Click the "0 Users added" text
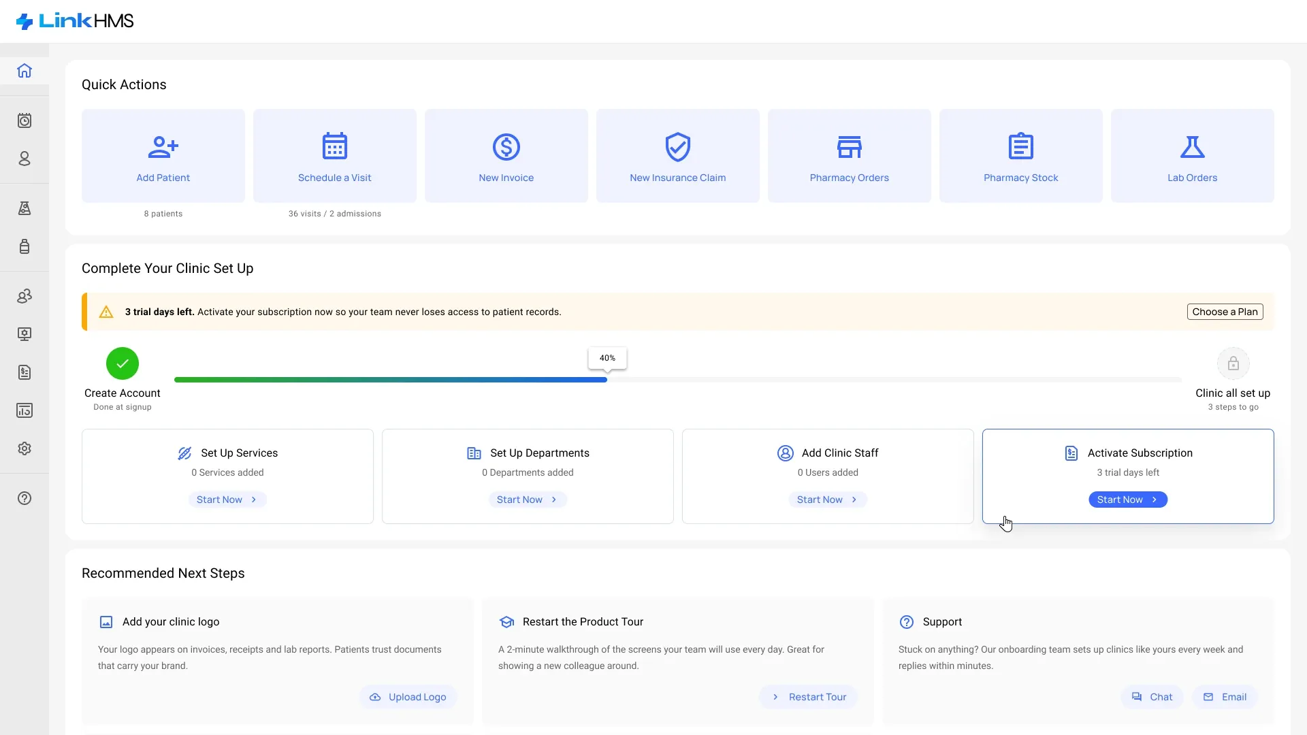The height and width of the screenshot is (735, 1307). 828,472
